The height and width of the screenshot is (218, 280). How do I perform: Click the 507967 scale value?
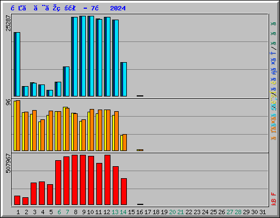(x=8, y=163)
